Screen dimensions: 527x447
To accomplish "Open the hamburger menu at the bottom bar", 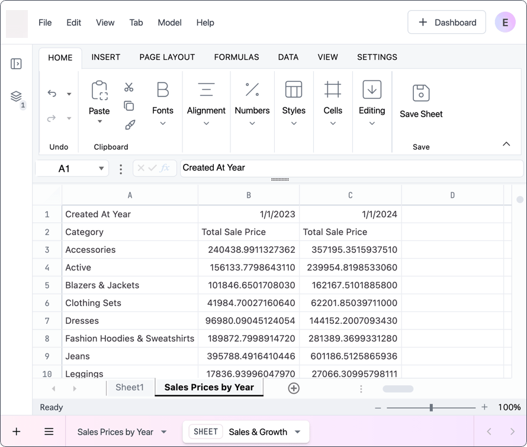I will tap(49, 432).
